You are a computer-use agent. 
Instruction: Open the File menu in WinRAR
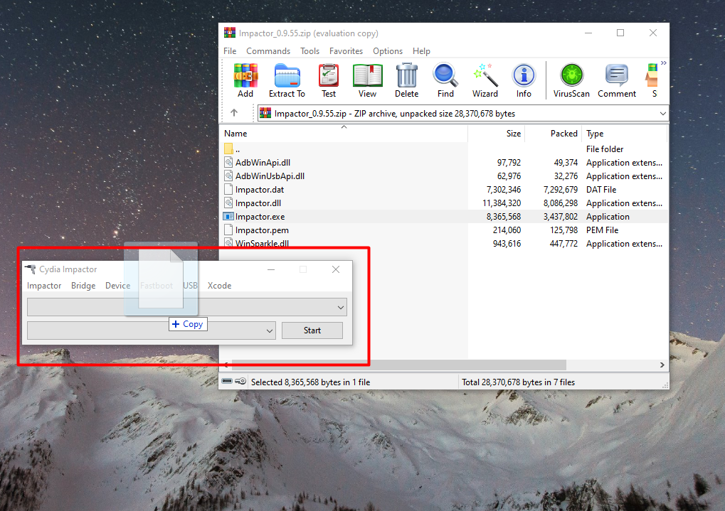(230, 51)
